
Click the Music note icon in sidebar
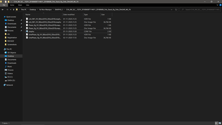6,66
